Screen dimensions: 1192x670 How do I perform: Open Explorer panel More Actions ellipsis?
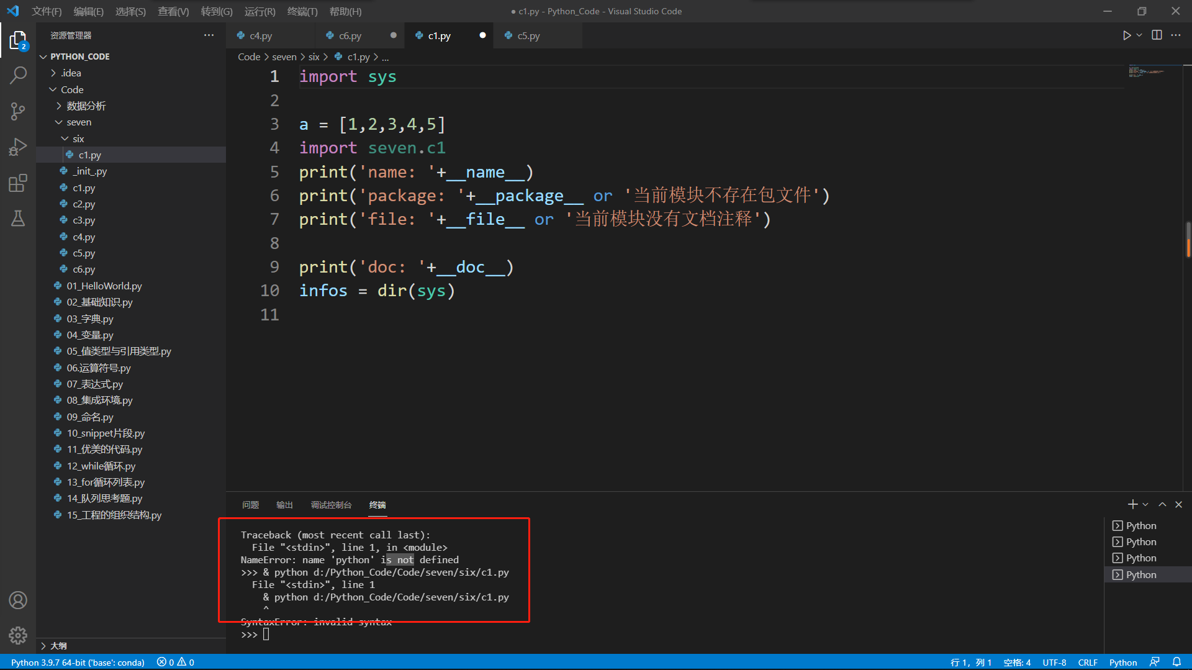[x=209, y=35]
